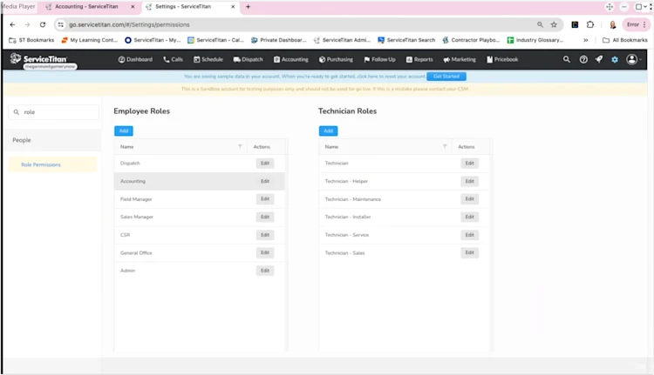Click the Private Dashboar... bookmark
The width and height of the screenshot is (654, 375).
coord(279,40)
